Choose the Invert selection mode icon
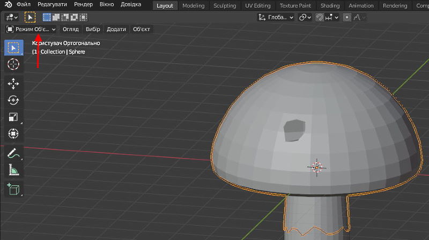 pos(74,18)
